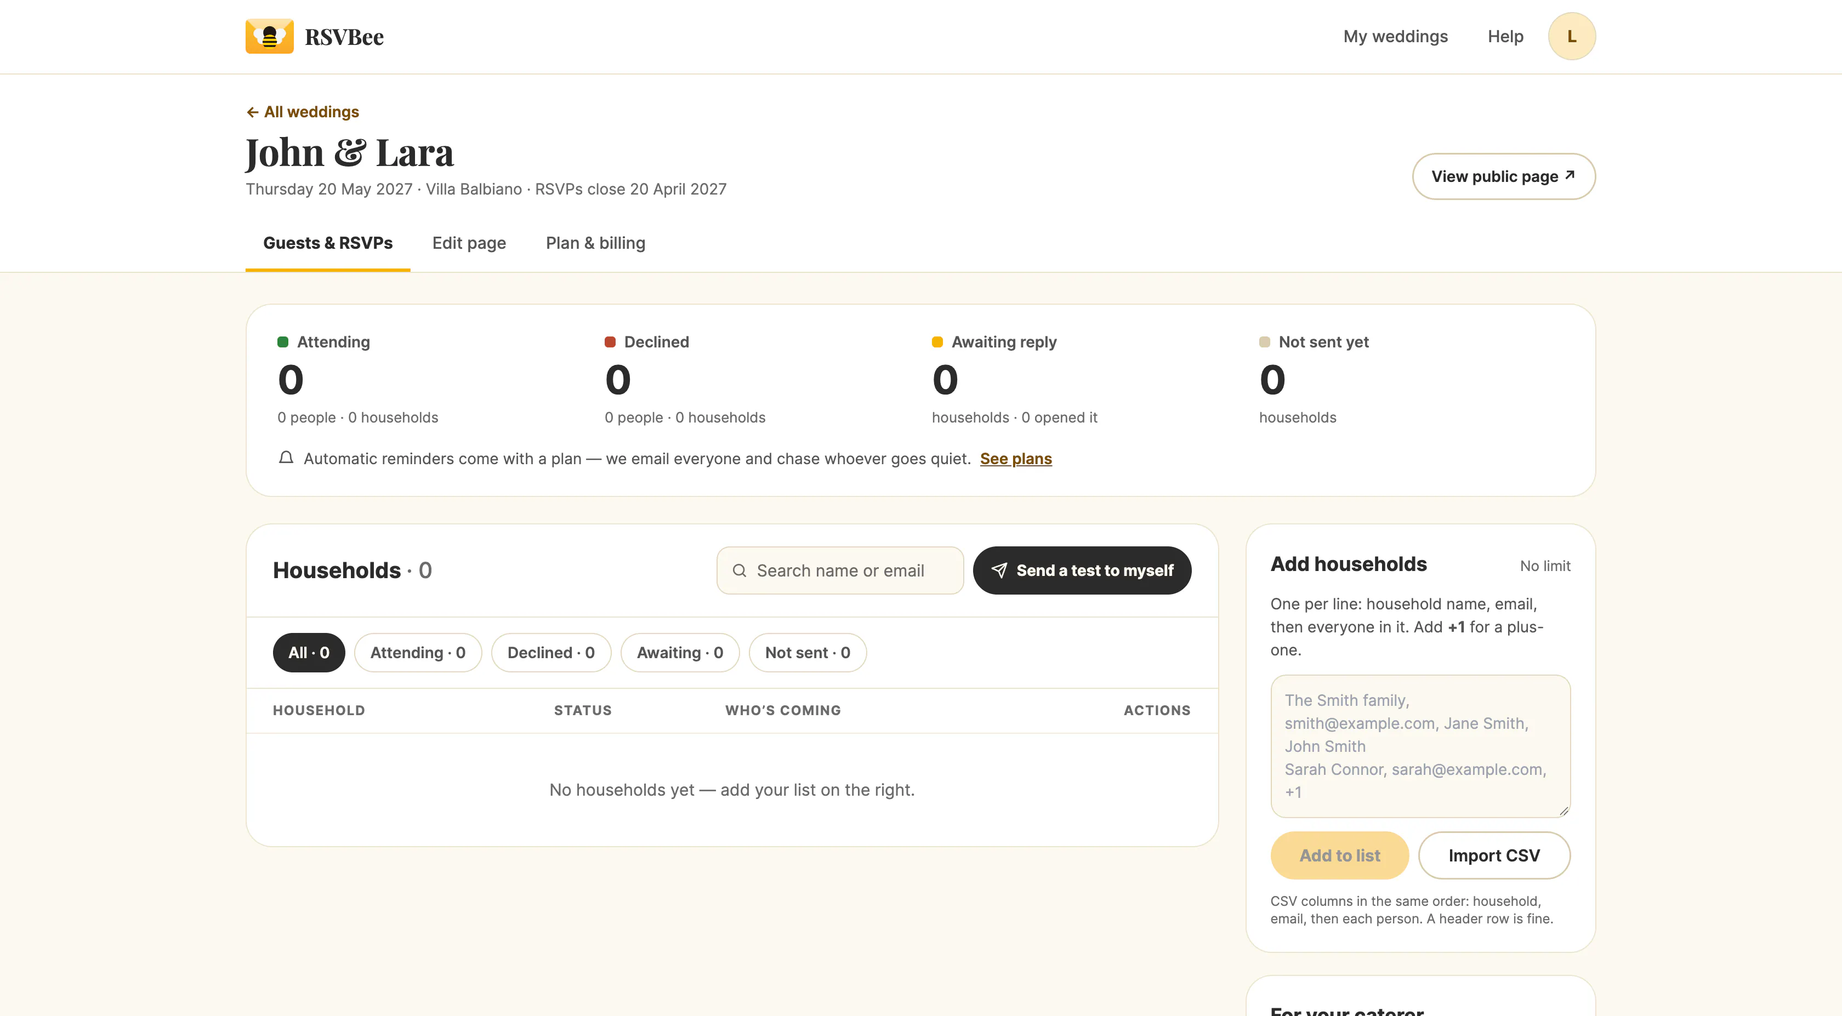The image size is (1842, 1016).
Task: Go to My weddings in the top navigation
Action: 1395,37
